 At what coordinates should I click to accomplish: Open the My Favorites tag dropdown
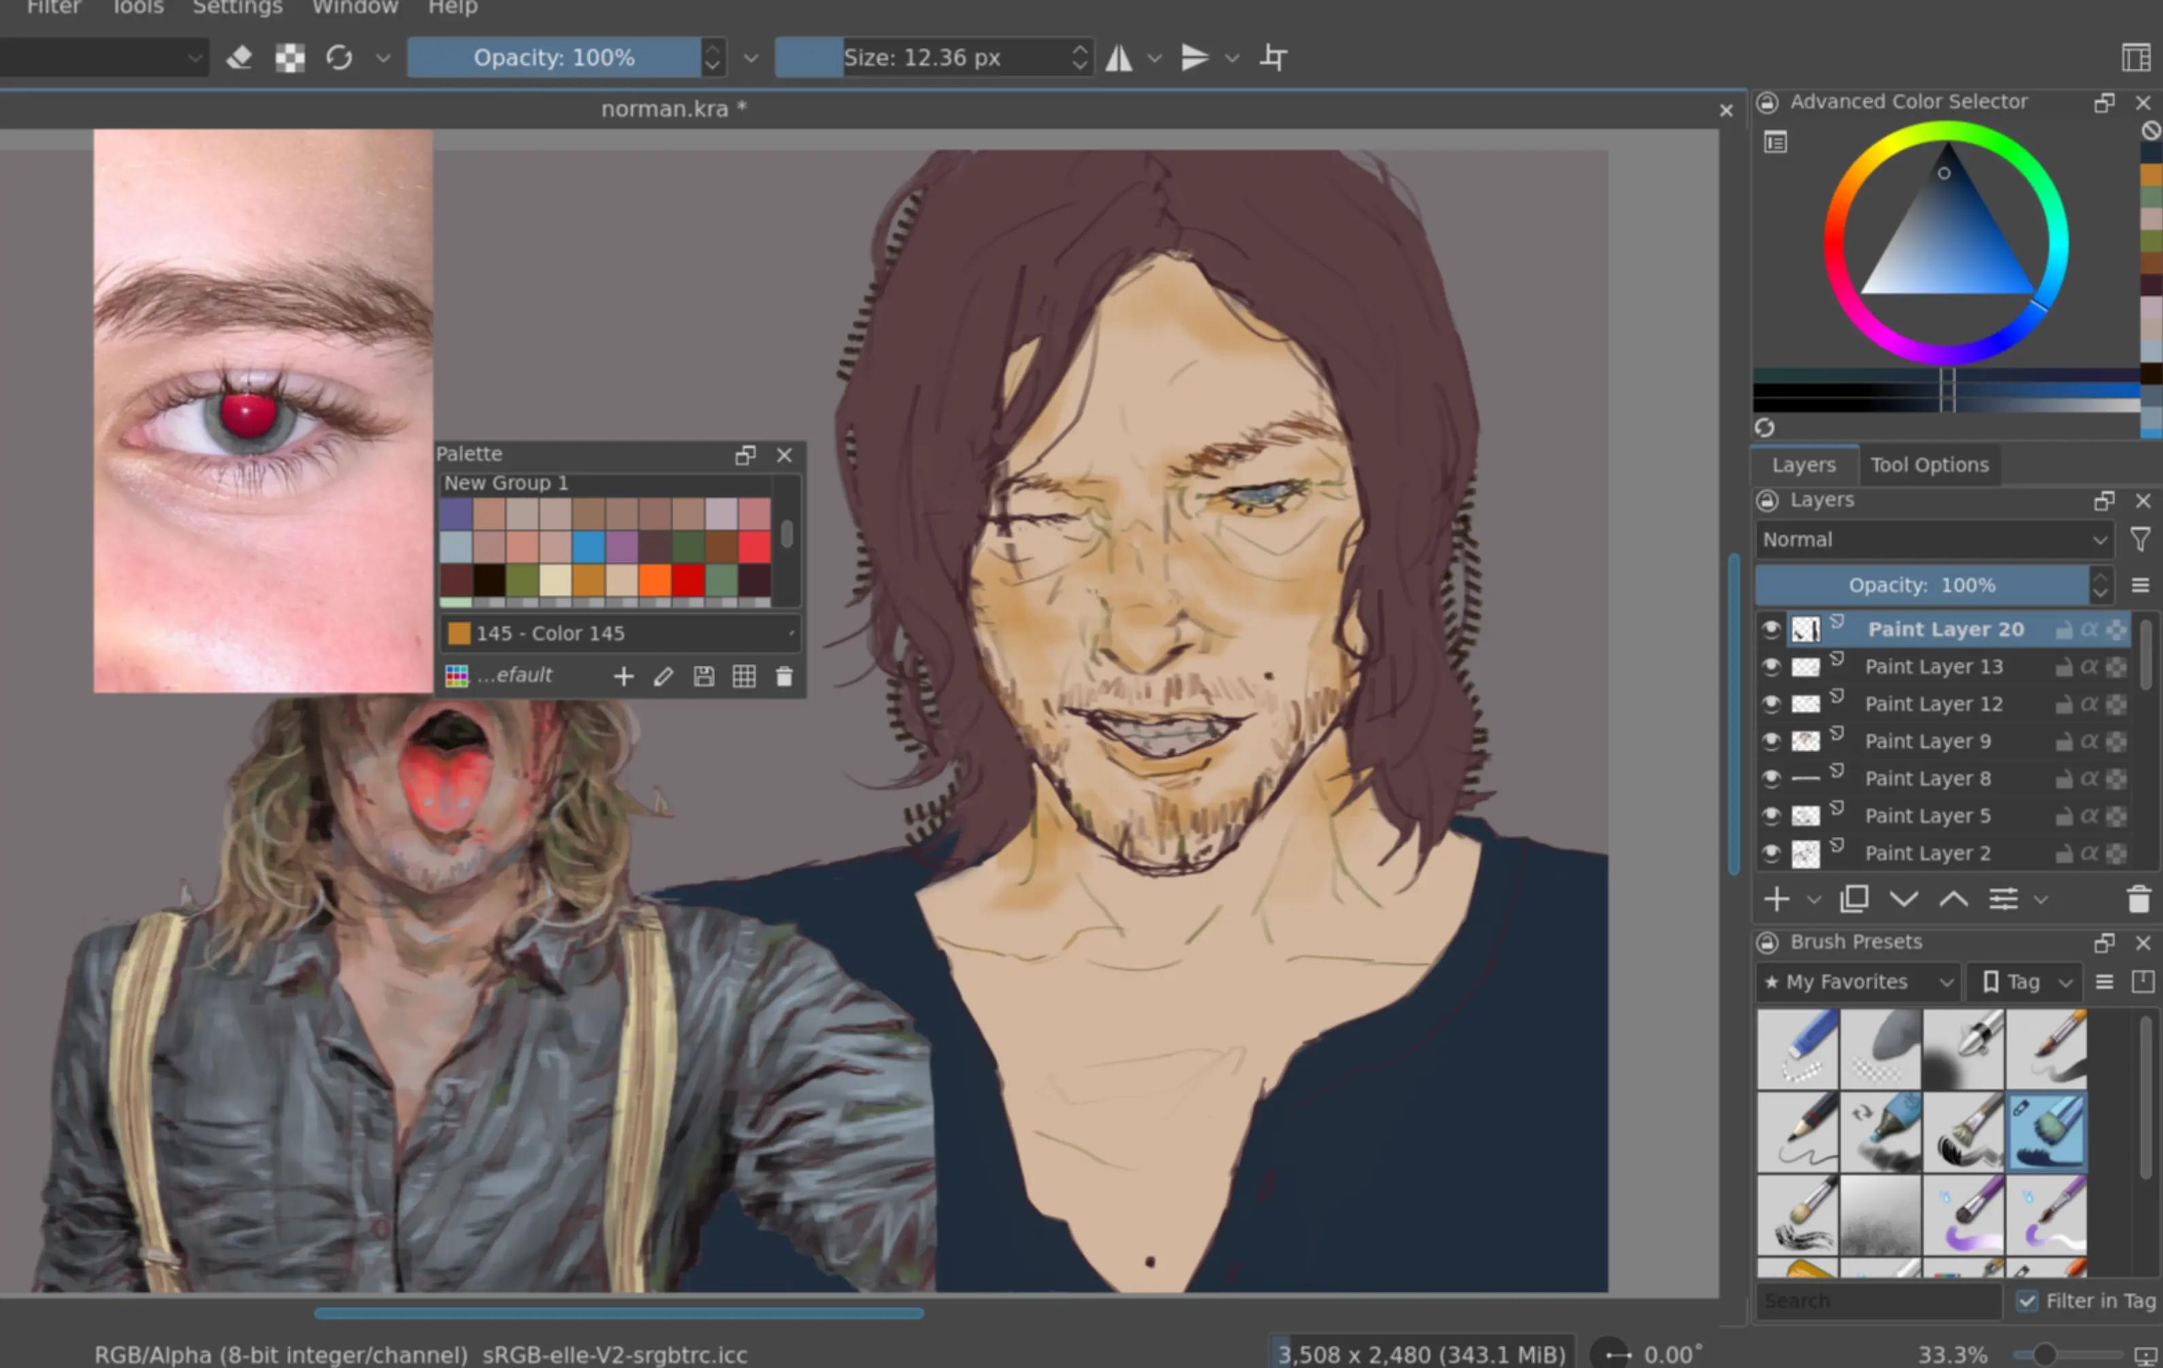[x=1858, y=982]
